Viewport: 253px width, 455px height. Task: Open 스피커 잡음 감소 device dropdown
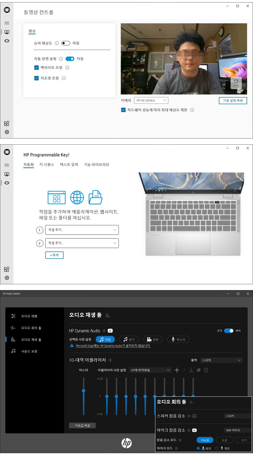click(237, 416)
